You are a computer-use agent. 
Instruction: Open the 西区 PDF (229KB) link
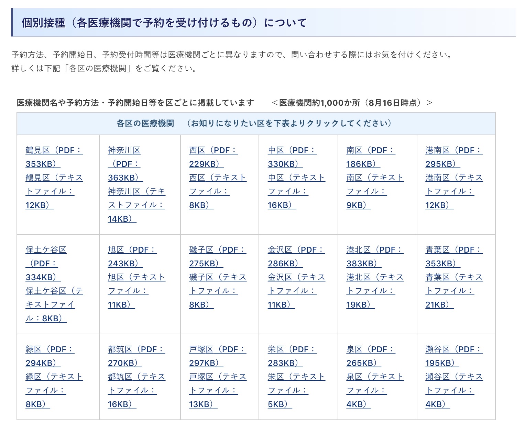click(213, 157)
